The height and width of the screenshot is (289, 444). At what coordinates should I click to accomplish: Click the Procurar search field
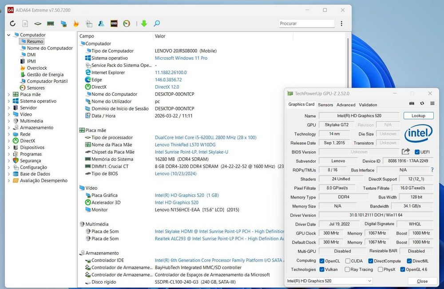pyautogui.click(x=306, y=23)
